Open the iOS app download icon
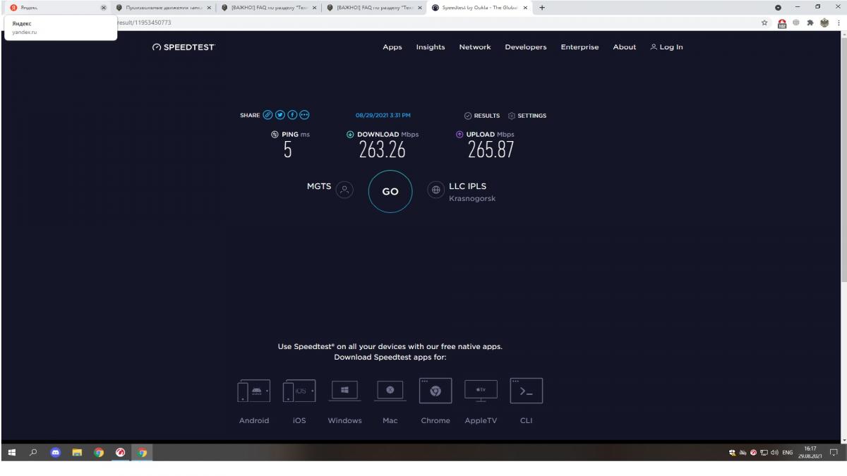Viewport: 847px width, 476px height. coord(299,391)
